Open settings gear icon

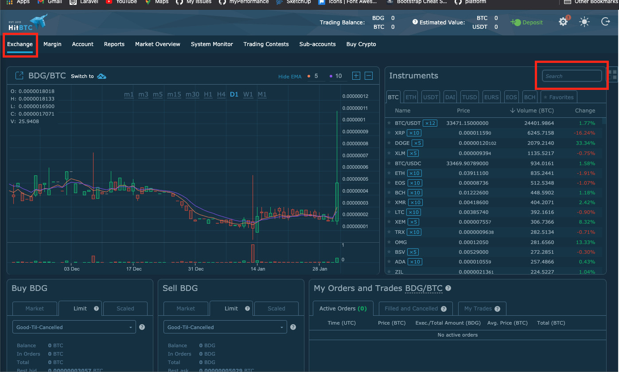(x=563, y=22)
